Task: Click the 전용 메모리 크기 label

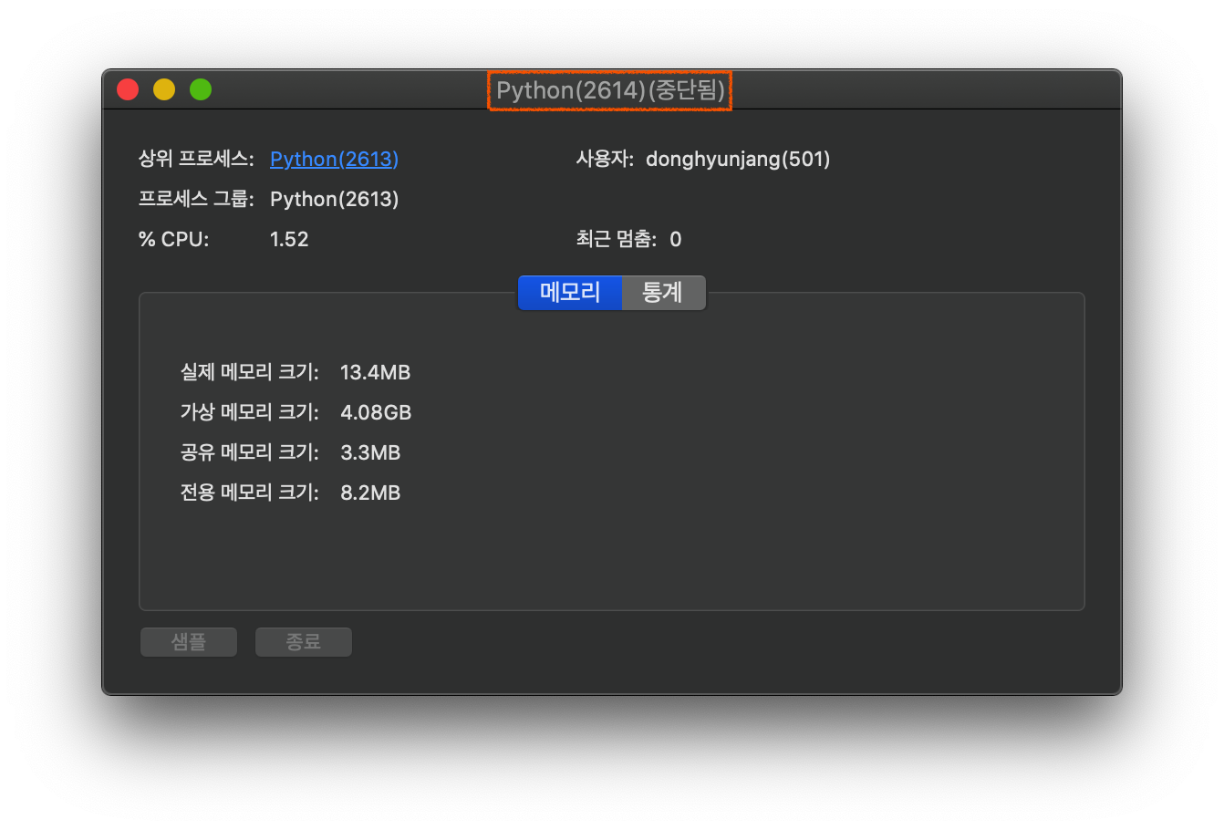Action: (249, 493)
